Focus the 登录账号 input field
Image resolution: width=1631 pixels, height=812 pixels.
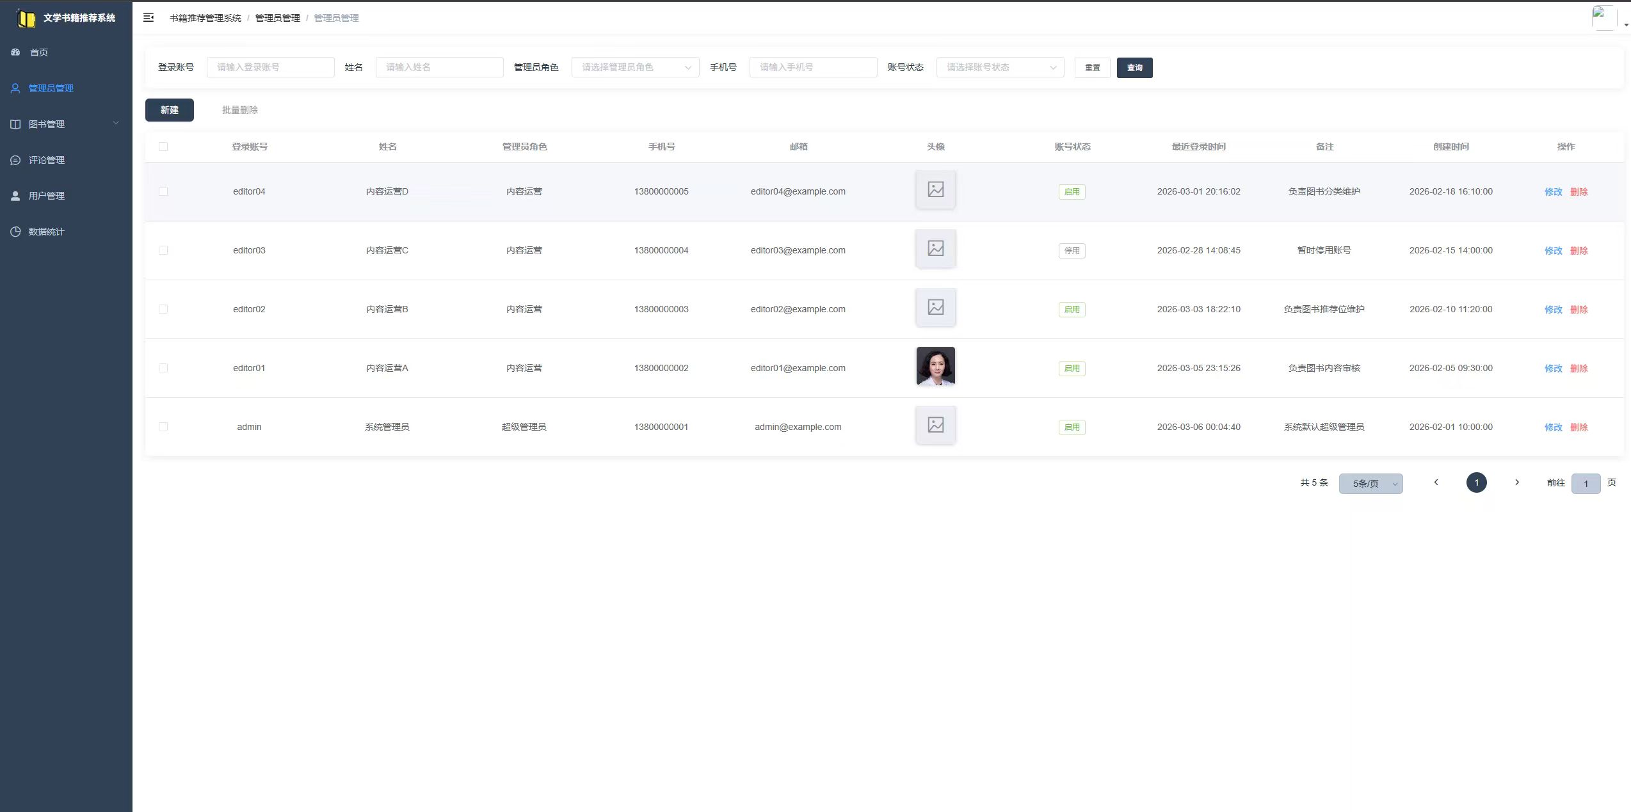(270, 67)
